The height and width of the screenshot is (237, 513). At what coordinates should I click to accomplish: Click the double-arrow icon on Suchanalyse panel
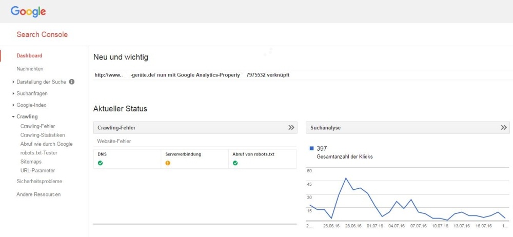point(504,128)
